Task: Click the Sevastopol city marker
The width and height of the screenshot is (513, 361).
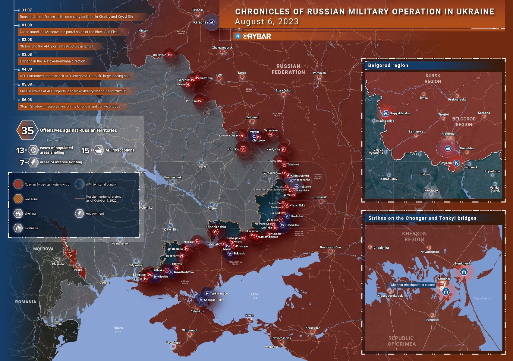Action: tap(174, 346)
